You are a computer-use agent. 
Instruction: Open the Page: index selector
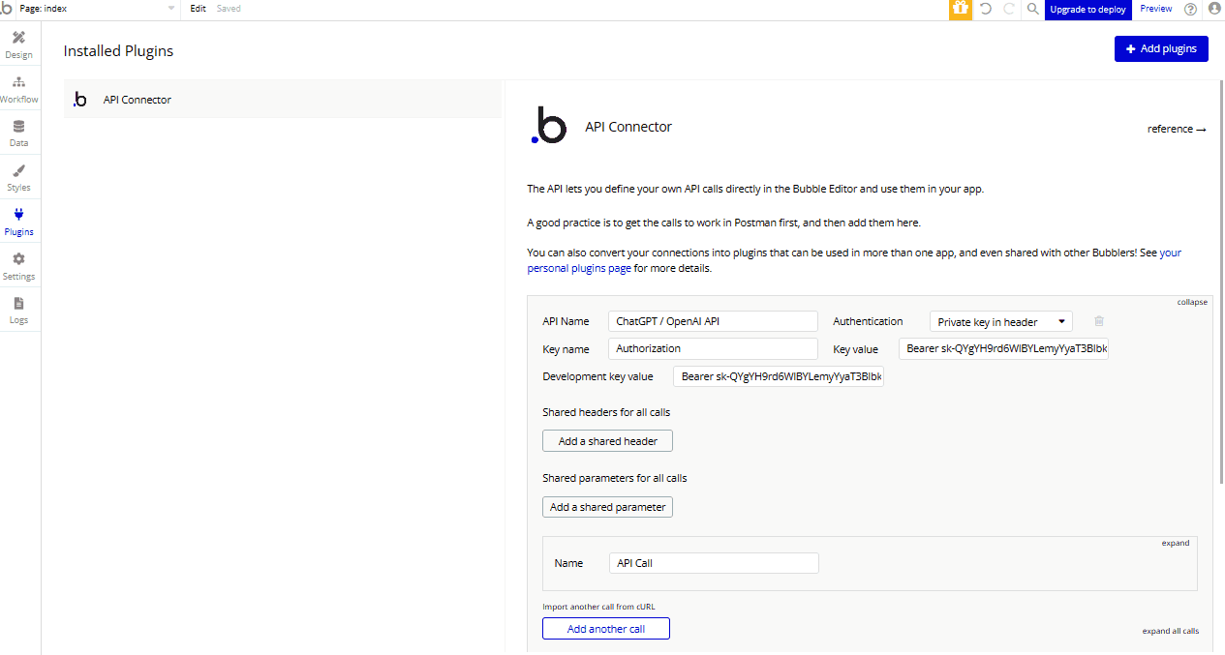point(92,9)
